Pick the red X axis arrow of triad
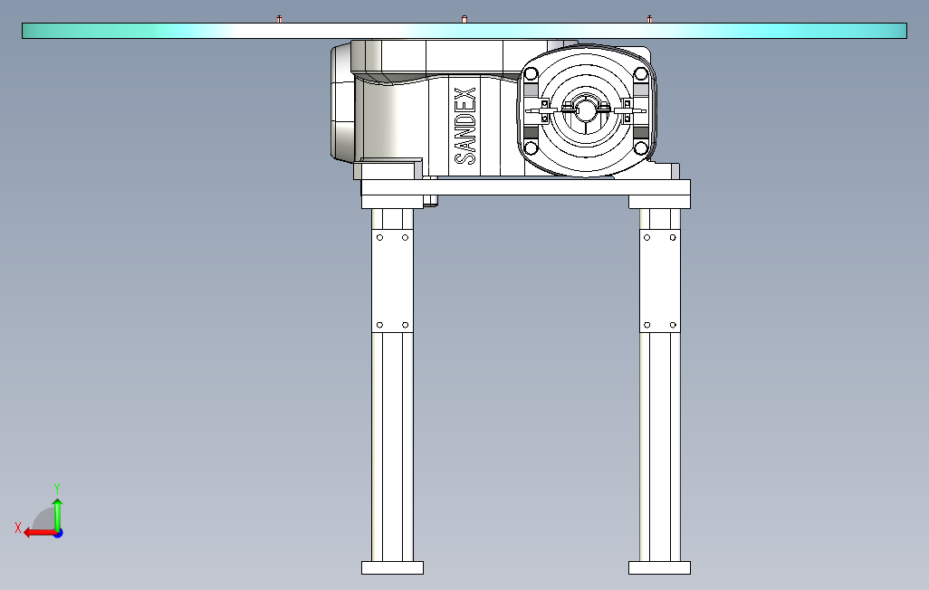 pos(39,533)
